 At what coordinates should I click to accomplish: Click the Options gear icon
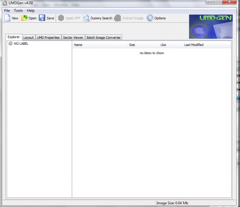[x=150, y=18]
